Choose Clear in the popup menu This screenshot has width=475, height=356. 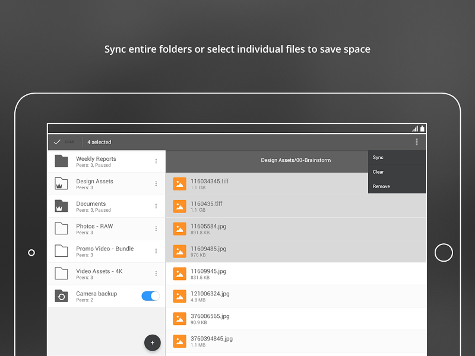(397, 172)
